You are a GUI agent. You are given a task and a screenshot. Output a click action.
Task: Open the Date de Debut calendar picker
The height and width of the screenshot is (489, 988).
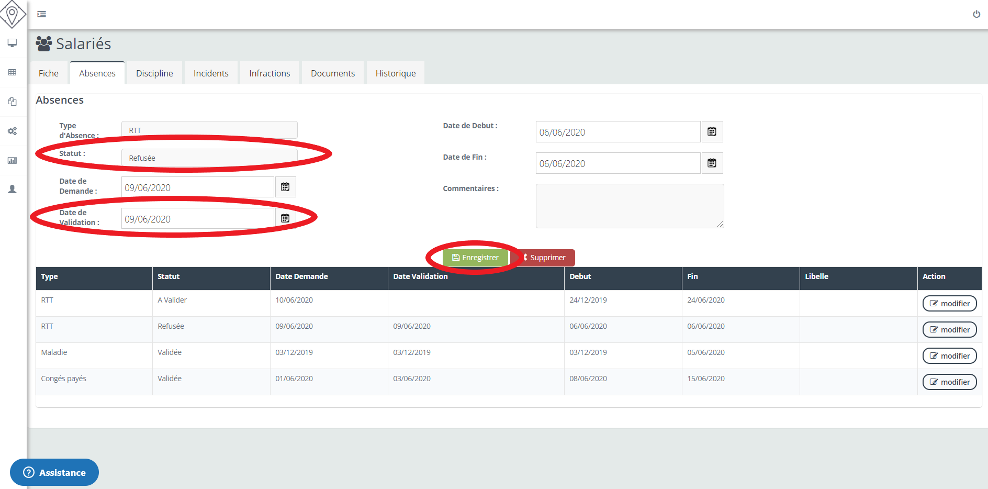712,132
